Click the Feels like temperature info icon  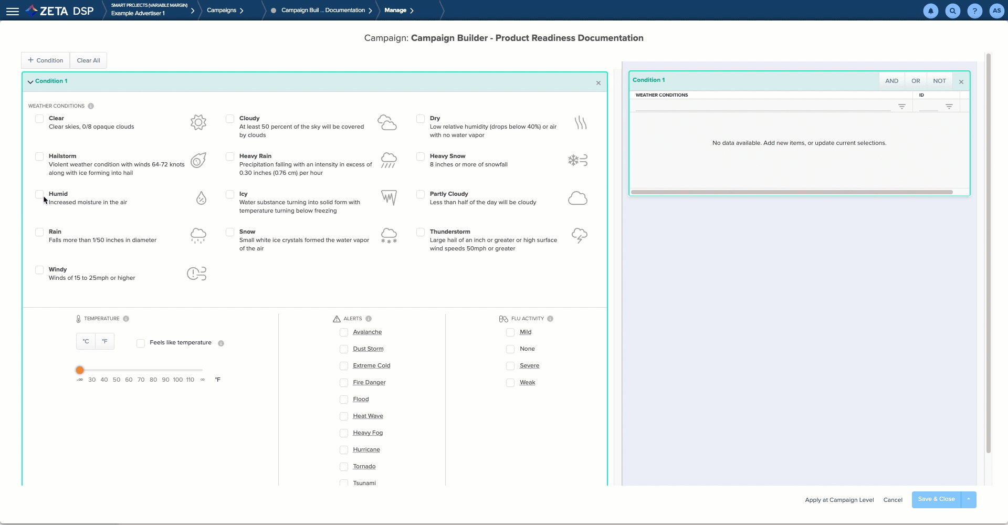[x=221, y=343]
